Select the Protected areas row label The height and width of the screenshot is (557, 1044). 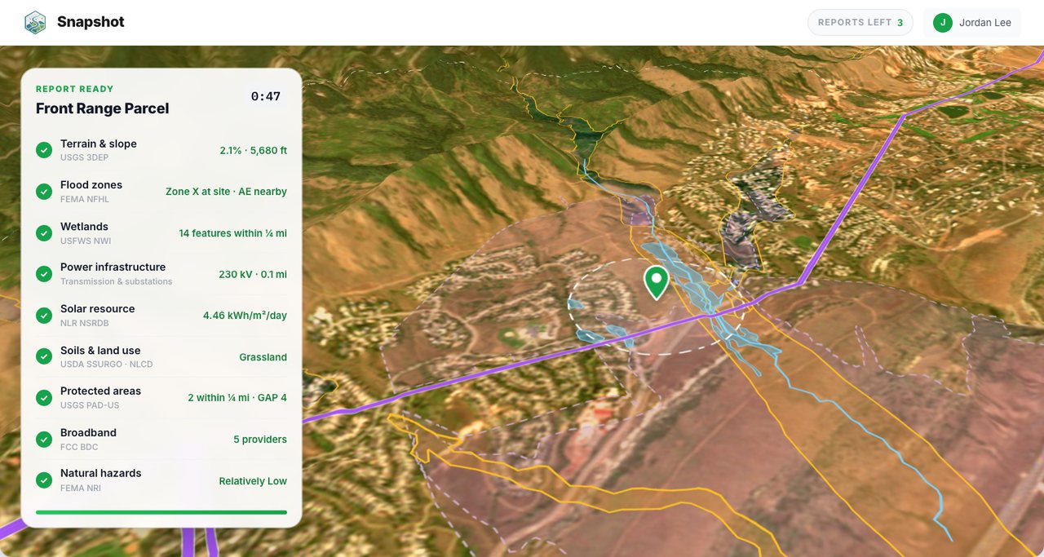(x=100, y=391)
